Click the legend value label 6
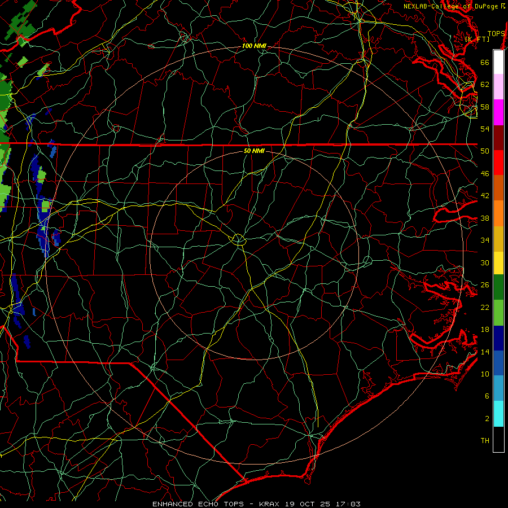Screen dimensions: 508x508 click(487, 396)
